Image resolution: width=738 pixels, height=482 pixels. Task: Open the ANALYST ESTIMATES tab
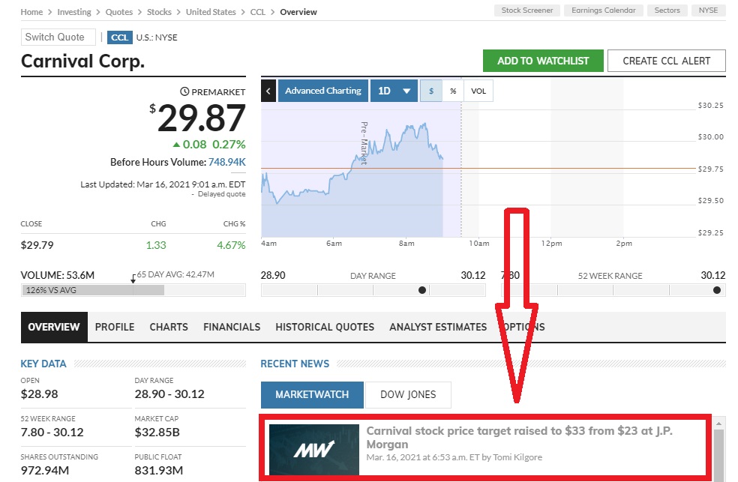(x=439, y=327)
